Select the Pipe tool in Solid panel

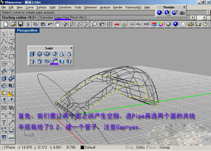pos(54,61)
